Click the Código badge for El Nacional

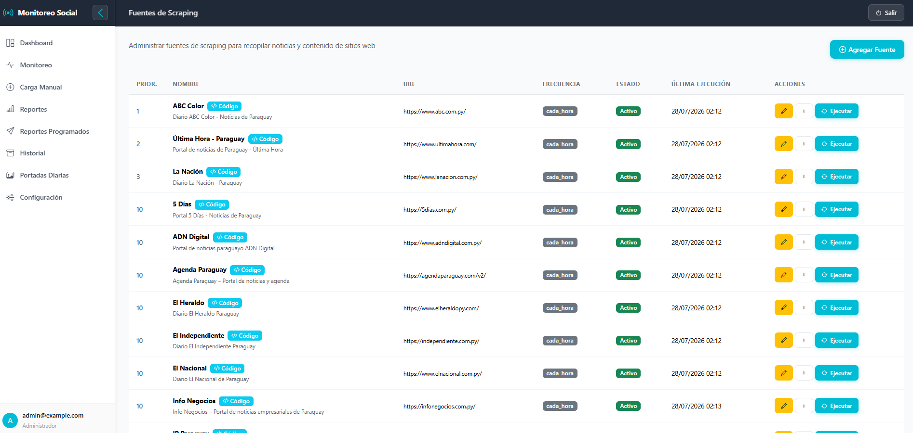click(228, 369)
